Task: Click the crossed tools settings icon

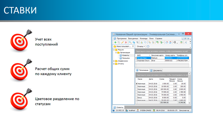Action: [x=186, y=42]
